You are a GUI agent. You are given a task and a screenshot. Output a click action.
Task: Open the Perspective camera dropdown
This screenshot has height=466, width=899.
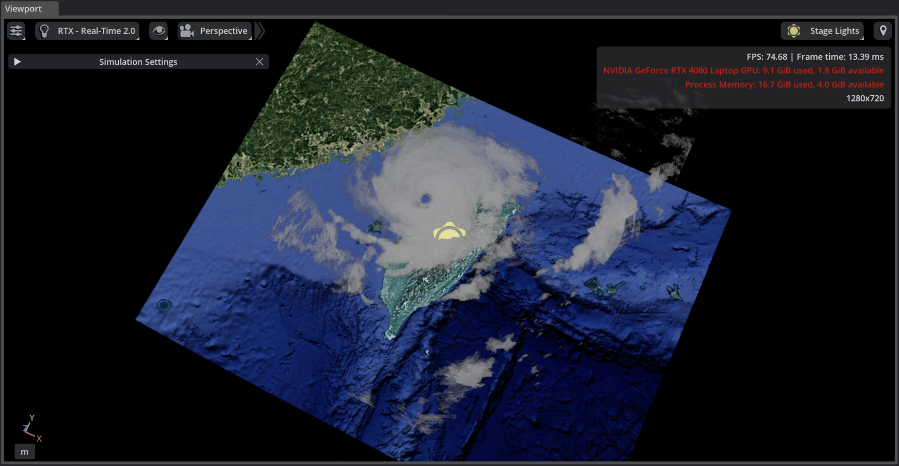tap(215, 31)
